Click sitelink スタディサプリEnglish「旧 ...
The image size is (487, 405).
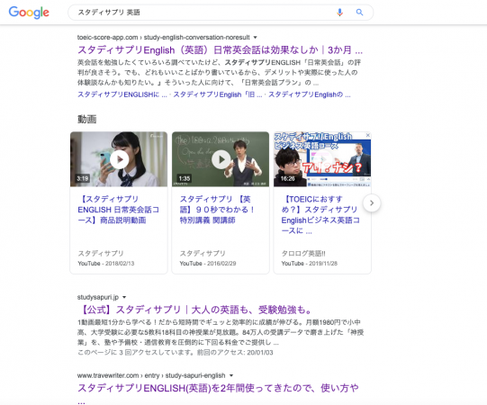(x=218, y=94)
